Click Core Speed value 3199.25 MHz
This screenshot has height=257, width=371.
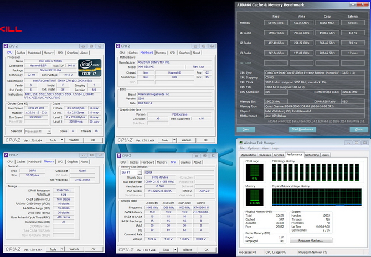click(36, 108)
